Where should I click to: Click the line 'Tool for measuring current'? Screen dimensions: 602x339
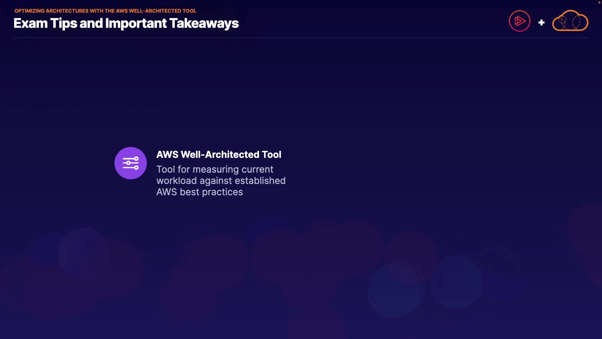coord(215,169)
